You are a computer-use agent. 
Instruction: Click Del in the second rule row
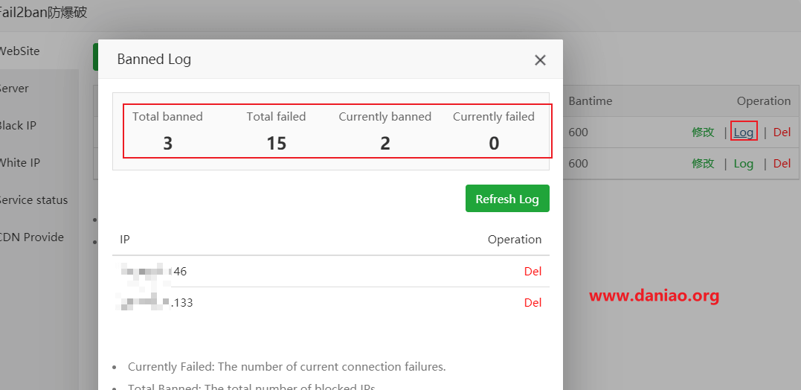782,164
